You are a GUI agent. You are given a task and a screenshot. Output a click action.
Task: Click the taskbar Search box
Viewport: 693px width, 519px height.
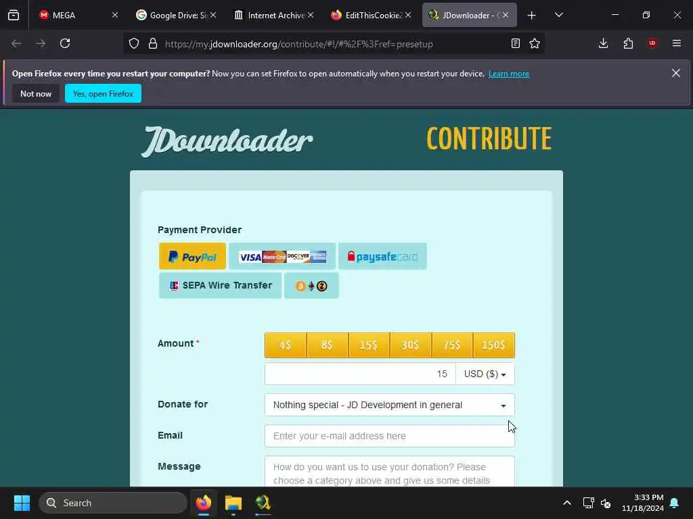tap(113, 503)
